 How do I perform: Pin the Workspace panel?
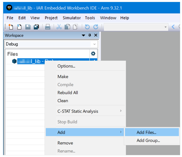tap(90, 35)
